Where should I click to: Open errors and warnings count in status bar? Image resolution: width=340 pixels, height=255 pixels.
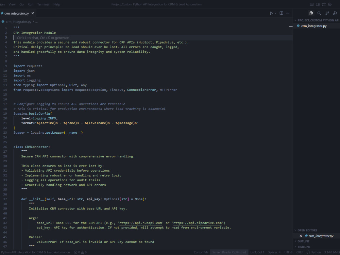coord(80,252)
